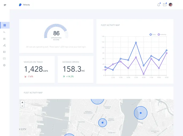Toggle the Today series in legend
This screenshot has width=183, height=136.
coord(153,35)
